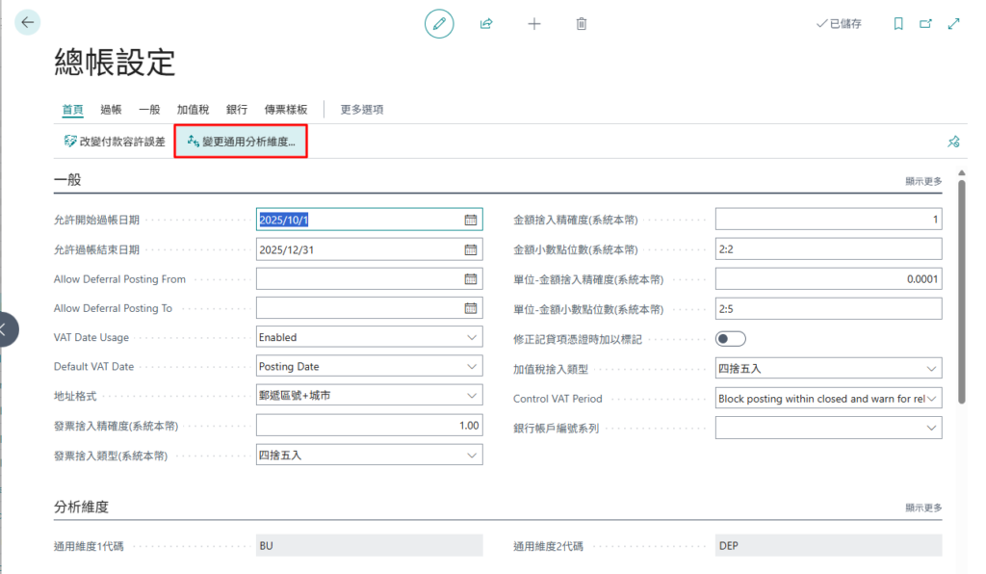Open 銀行帳戶編號系列 dropdown
Screen dimensions: 986x574
click(931, 429)
